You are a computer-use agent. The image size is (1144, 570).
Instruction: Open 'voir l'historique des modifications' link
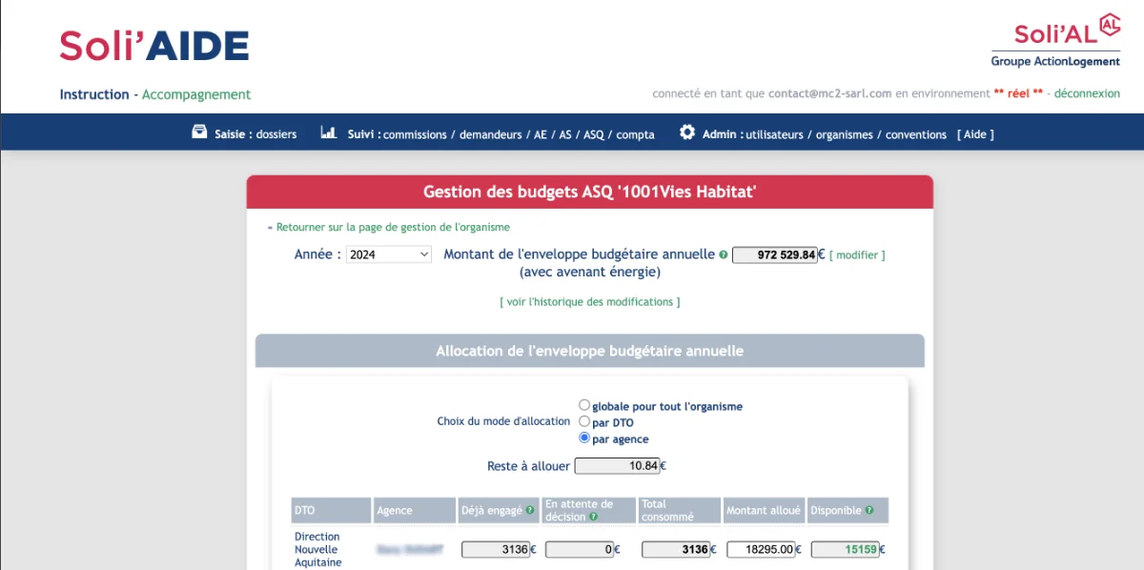point(589,302)
